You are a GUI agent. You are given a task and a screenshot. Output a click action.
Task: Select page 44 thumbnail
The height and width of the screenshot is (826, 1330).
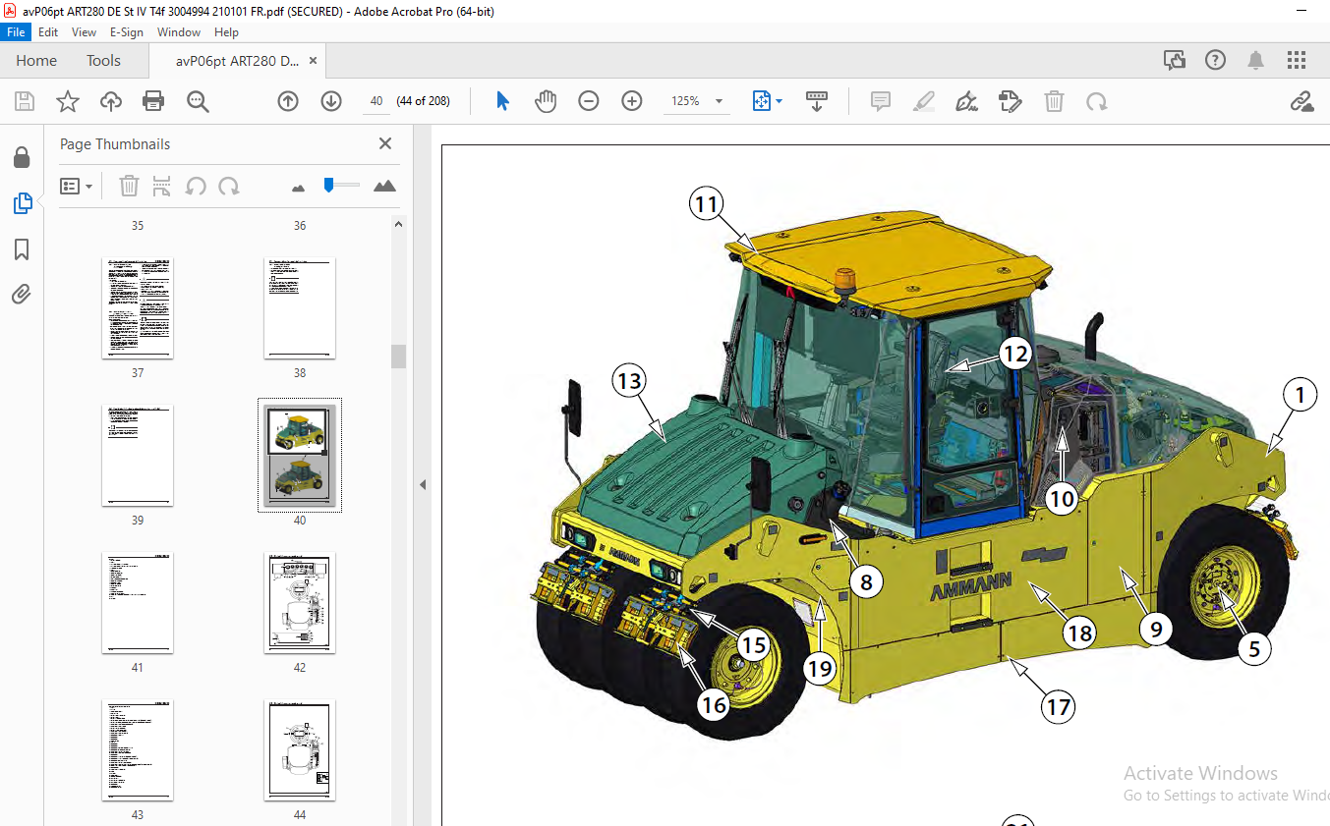click(300, 750)
